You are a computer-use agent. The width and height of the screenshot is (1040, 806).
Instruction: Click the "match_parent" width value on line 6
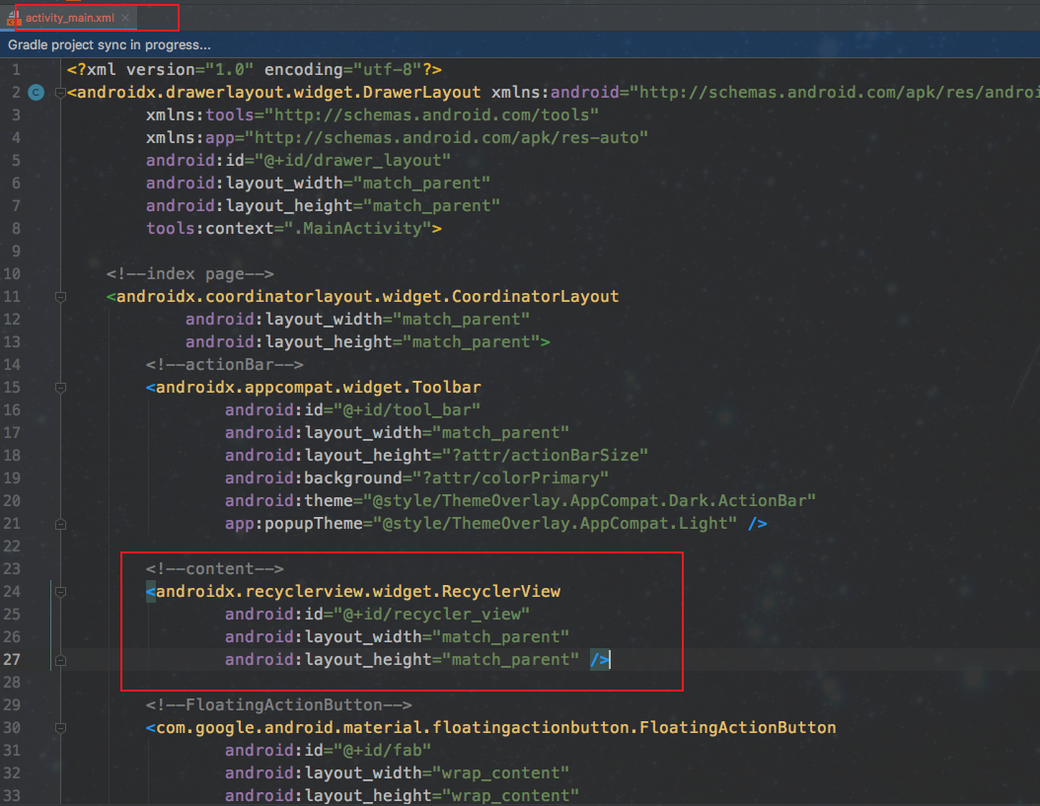pyautogui.click(x=422, y=183)
